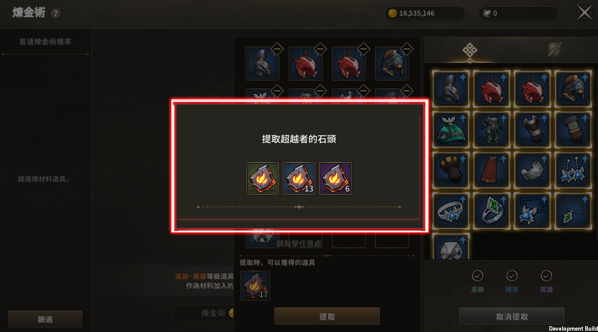Click the green-background transcender stone
Screen dimensions: 598x332
(263, 179)
